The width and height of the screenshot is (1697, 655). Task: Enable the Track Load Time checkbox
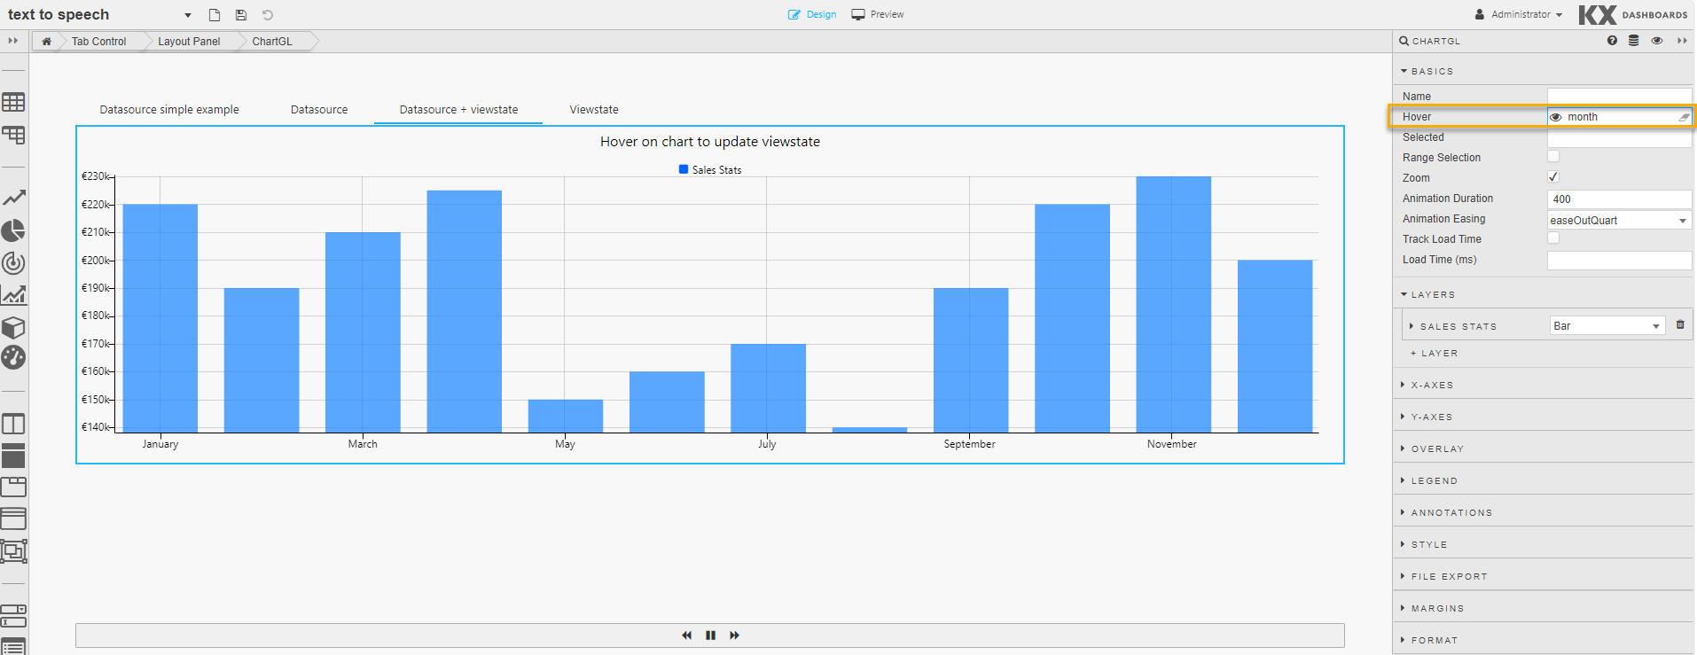[x=1553, y=238]
